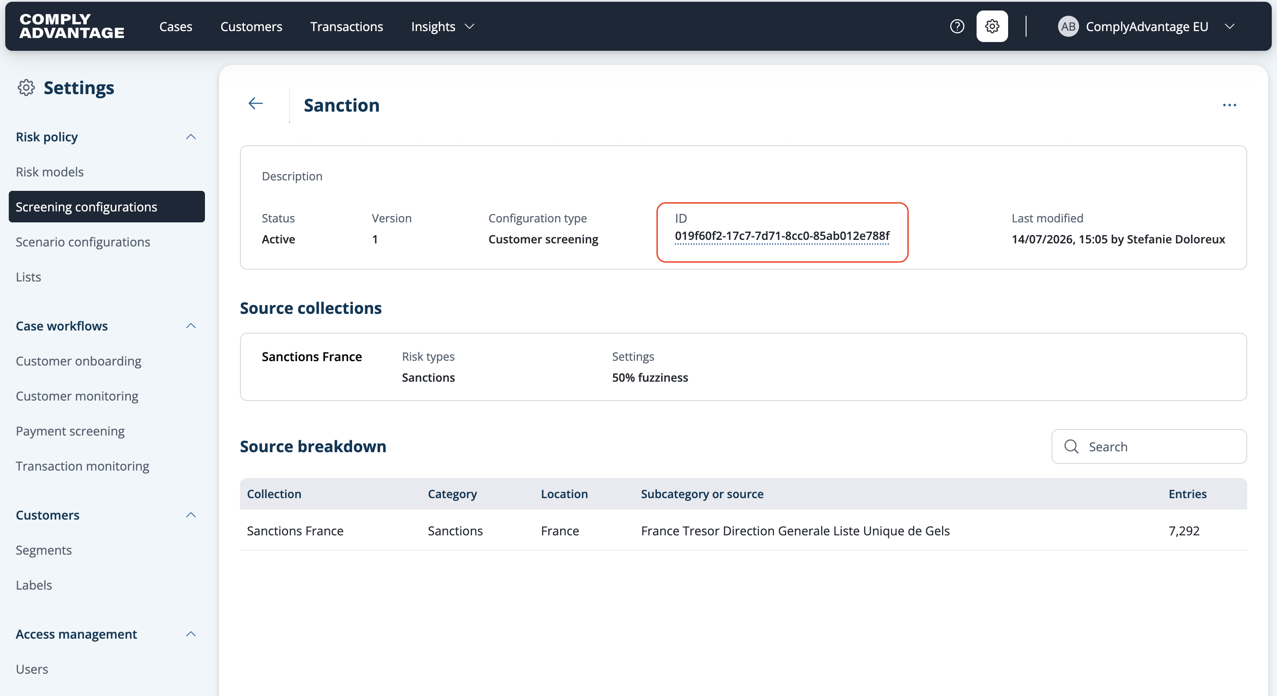Click the Category column header
Viewport: 1277px width, 696px height.
pos(452,494)
